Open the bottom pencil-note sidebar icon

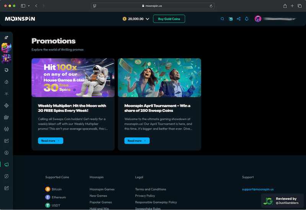7,188
